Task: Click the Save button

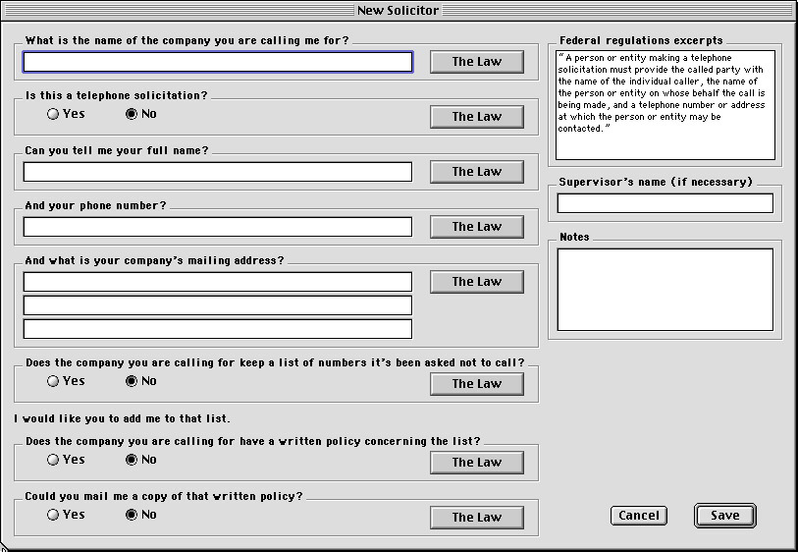Action: (724, 516)
